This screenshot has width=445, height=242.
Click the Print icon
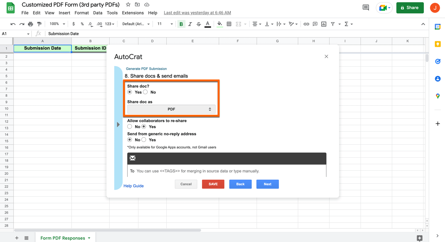30,24
